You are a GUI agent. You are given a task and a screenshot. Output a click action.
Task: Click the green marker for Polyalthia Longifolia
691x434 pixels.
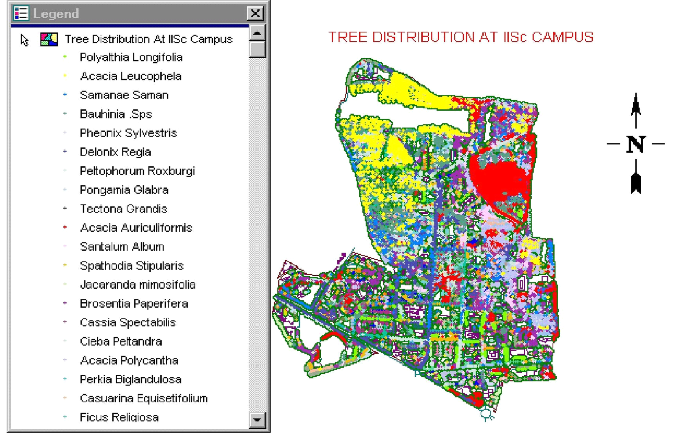[65, 57]
